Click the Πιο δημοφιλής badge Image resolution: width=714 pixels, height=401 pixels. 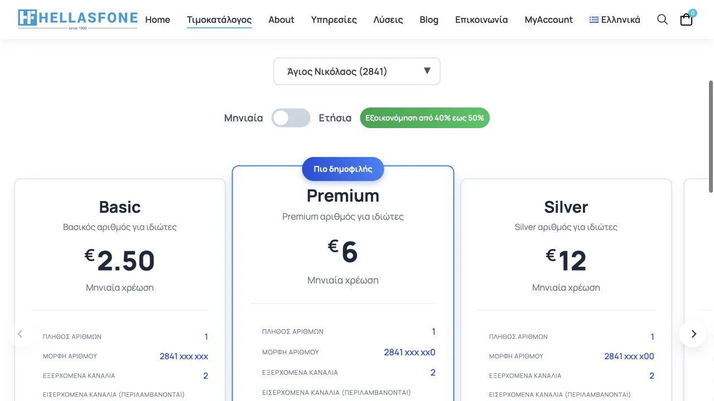click(343, 169)
